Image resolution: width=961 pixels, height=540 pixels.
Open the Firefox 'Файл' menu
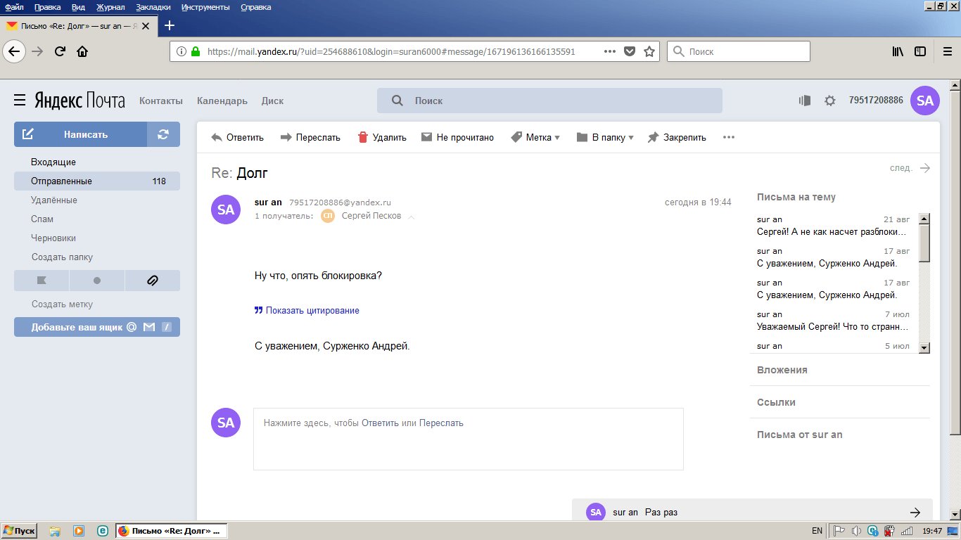click(x=15, y=7)
